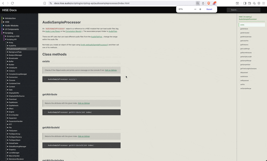
Task: Decrease zoom with the minus button
Action: coord(195,9)
